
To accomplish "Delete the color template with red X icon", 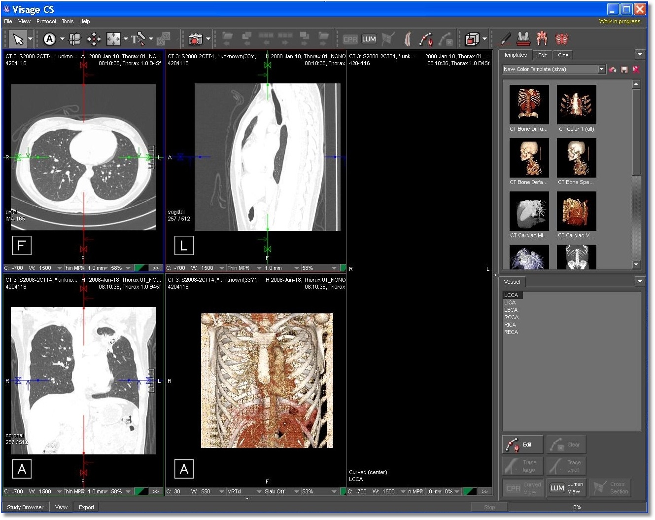I will click(636, 70).
